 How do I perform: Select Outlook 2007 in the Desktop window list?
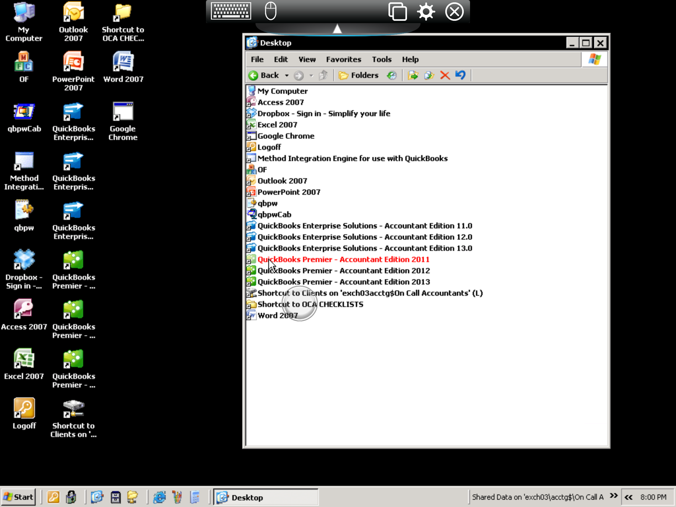tap(277, 181)
